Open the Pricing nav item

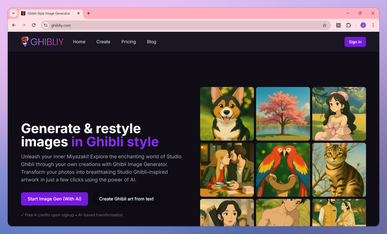[x=129, y=42]
